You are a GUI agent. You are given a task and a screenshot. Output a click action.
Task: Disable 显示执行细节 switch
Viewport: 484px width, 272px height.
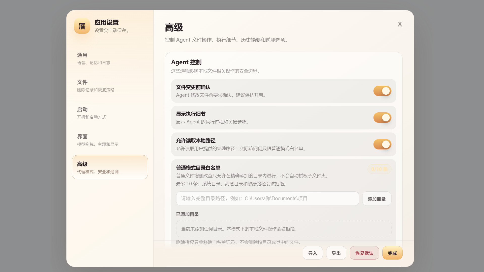[382, 118]
